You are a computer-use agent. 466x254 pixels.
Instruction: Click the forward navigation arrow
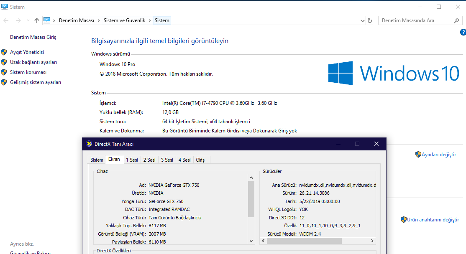pos(18,20)
